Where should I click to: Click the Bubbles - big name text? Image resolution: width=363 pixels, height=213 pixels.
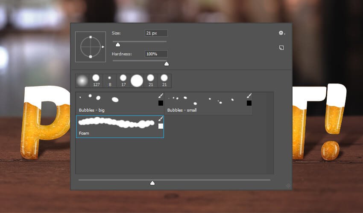click(92, 110)
